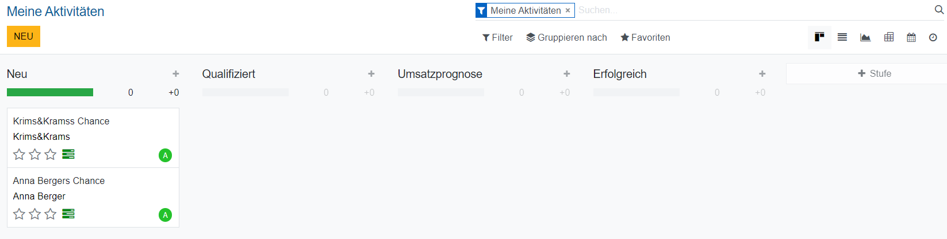Click the green progress bar in Neu
The image size is (947, 239).
[50, 92]
